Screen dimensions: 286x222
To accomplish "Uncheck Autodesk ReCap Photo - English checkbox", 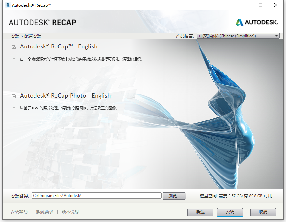I will pos(14,96).
